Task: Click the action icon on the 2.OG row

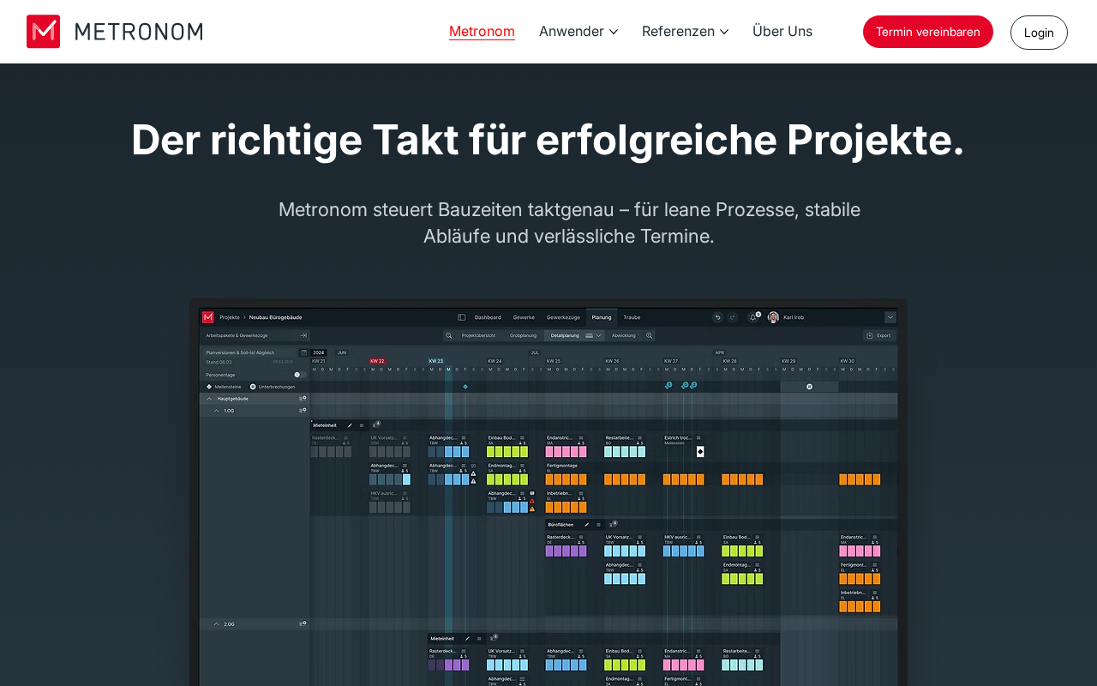Action: 303,624
